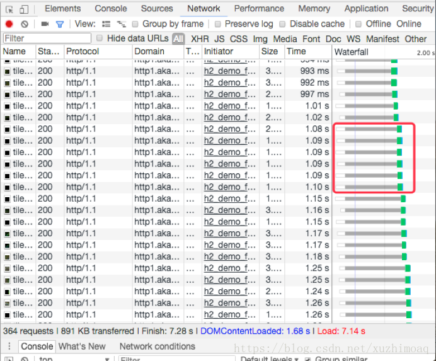Switch to the Sources tab
This screenshot has width=436, height=361.
tap(157, 9)
